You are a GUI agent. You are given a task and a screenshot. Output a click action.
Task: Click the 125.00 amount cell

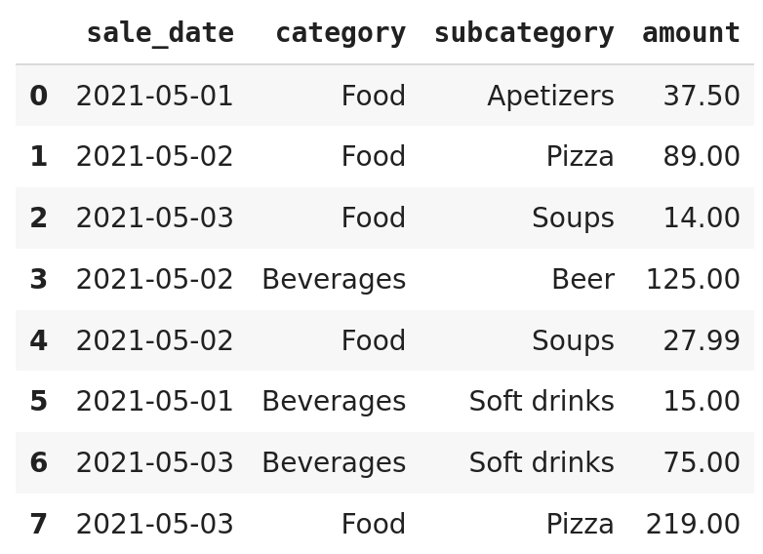pyautogui.click(x=693, y=280)
